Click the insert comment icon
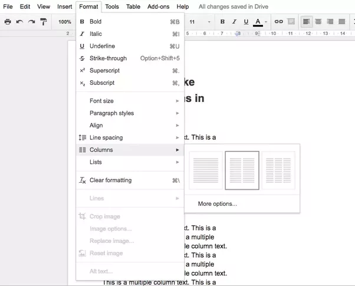The image size is (355, 286). point(291,22)
